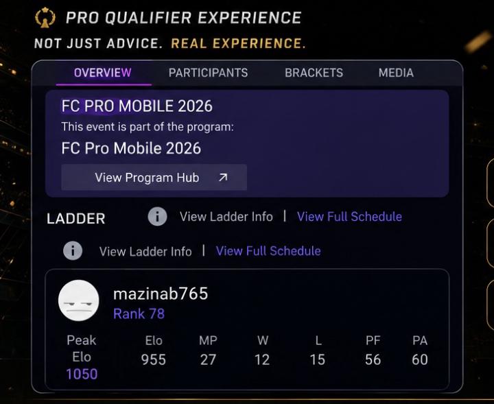This screenshot has width=494, height=404.
Task: Click the arrow icon on View Program Hub
Action: (223, 177)
